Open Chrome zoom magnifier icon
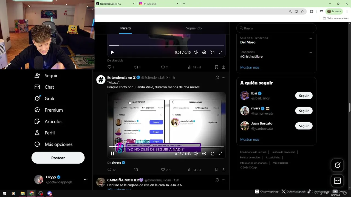The width and height of the screenshot is (351, 197). pyautogui.click(x=290, y=11)
